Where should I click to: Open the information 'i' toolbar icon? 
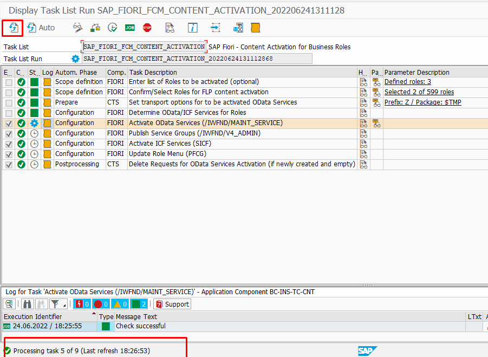click(x=193, y=28)
